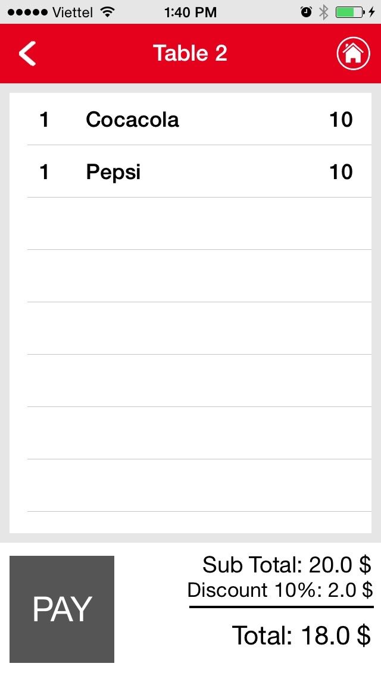Tap the 1:40 PM clock
Viewport: 381px width, 676px height.
(x=190, y=12)
